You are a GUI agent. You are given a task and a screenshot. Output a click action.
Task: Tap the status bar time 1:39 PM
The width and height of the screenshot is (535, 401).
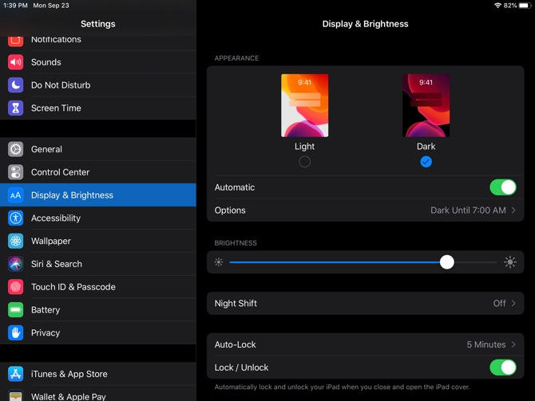(15, 6)
